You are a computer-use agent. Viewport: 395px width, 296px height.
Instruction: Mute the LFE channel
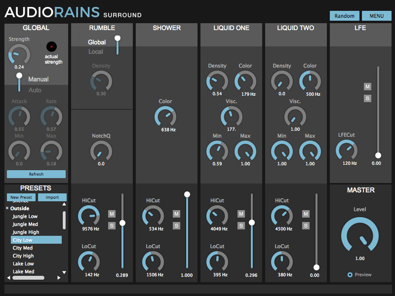tap(367, 87)
